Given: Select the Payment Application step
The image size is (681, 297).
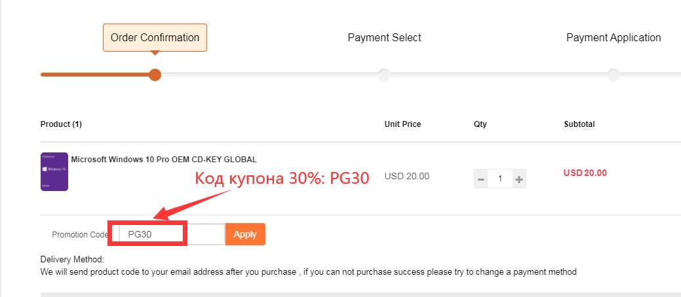Looking at the screenshot, I should (613, 38).
